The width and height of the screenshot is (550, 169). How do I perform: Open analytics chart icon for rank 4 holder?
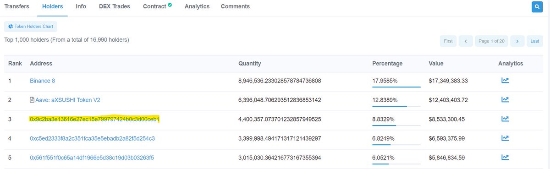click(x=505, y=138)
